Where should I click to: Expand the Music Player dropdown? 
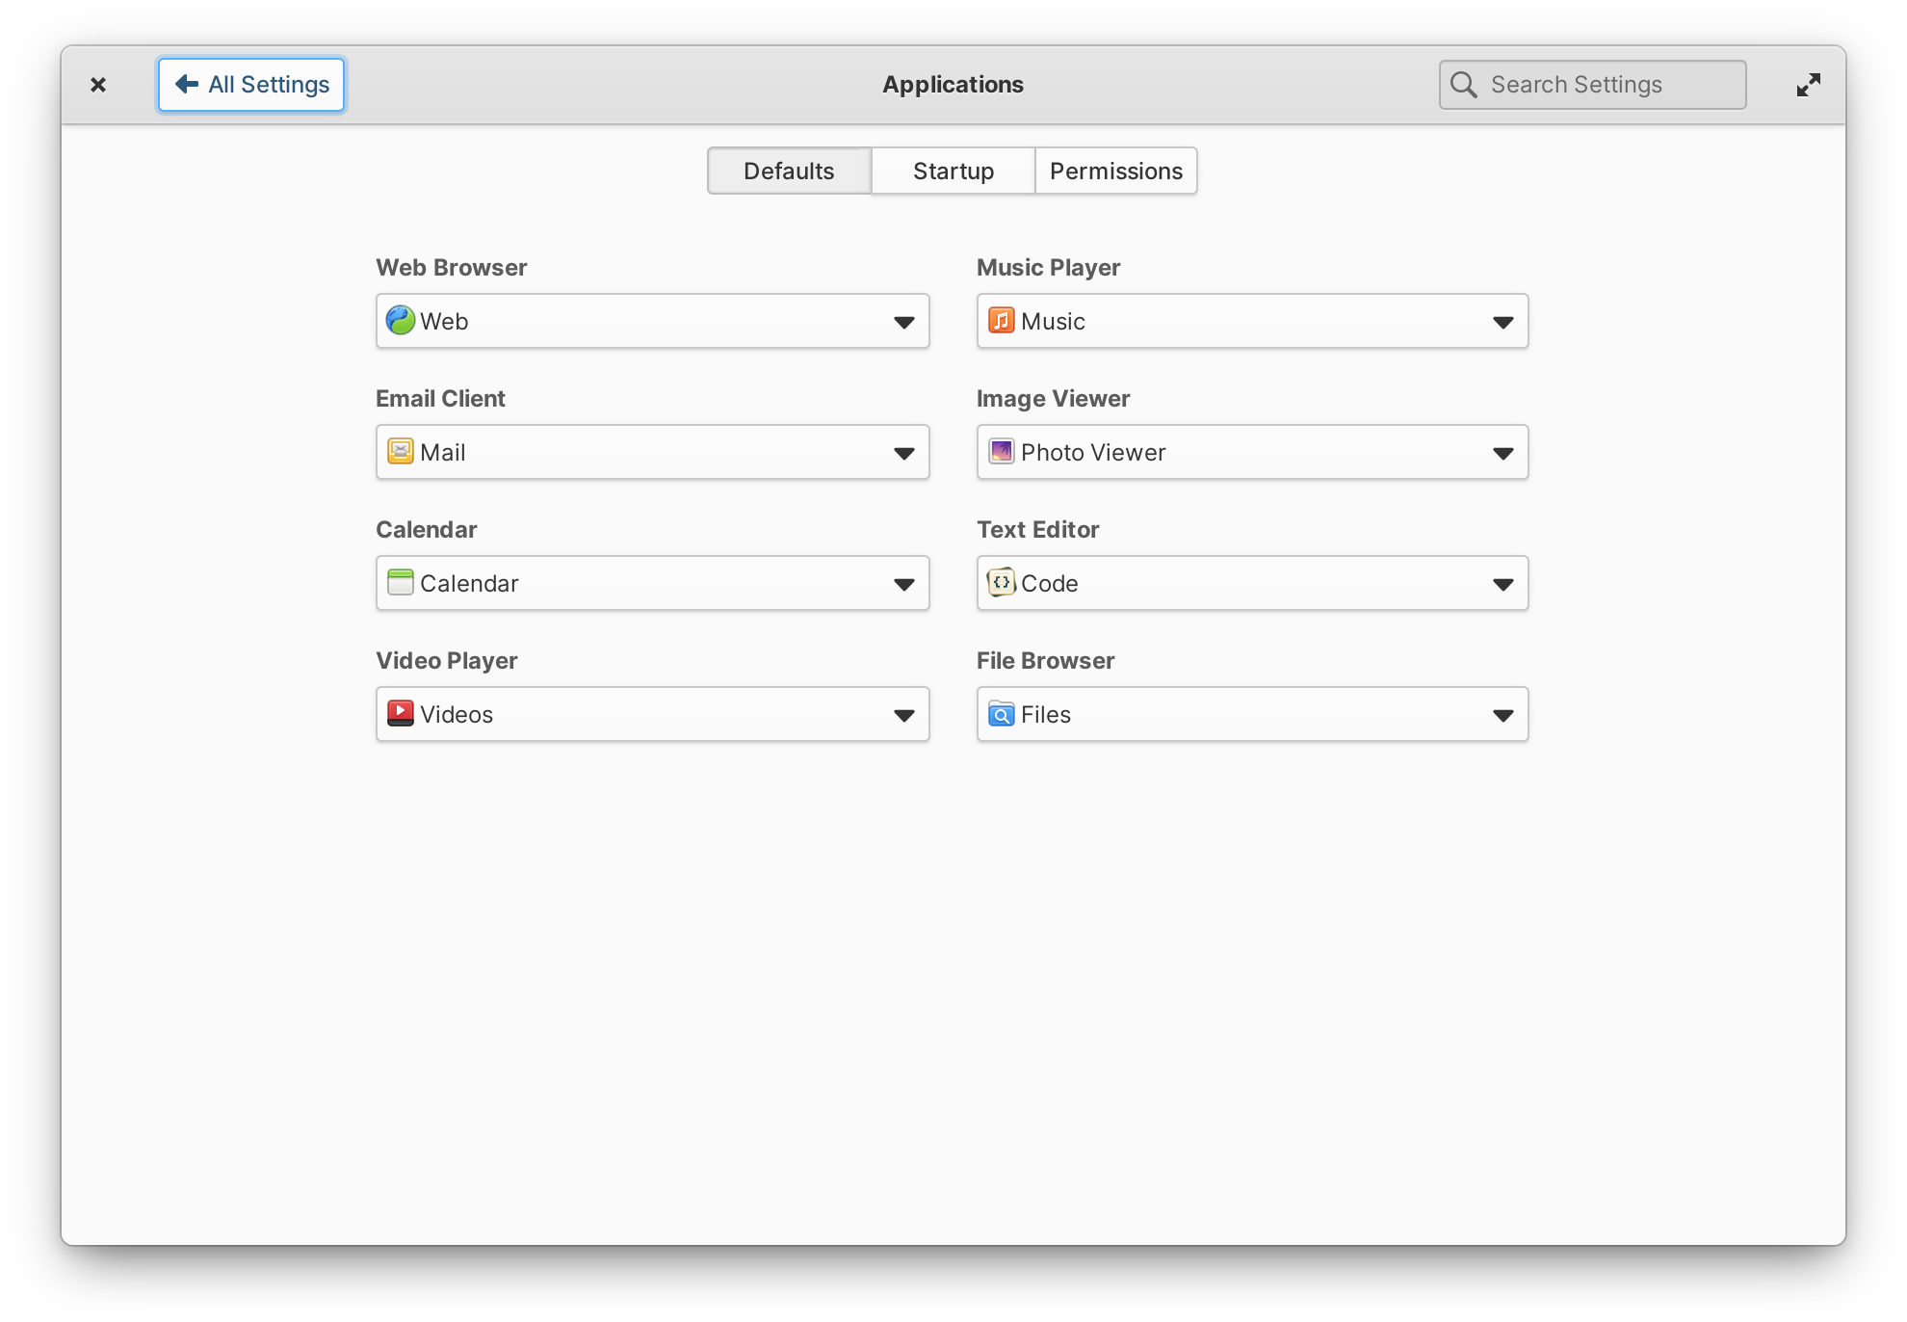click(x=1505, y=320)
